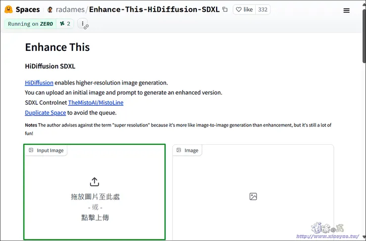Screen dimensions: 366x241
Task: Click the page vertical scrollbar thumb
Action: click(x=364, y=36)
